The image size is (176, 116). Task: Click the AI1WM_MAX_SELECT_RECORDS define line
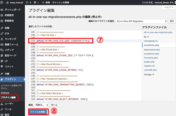tap(62, 99)
